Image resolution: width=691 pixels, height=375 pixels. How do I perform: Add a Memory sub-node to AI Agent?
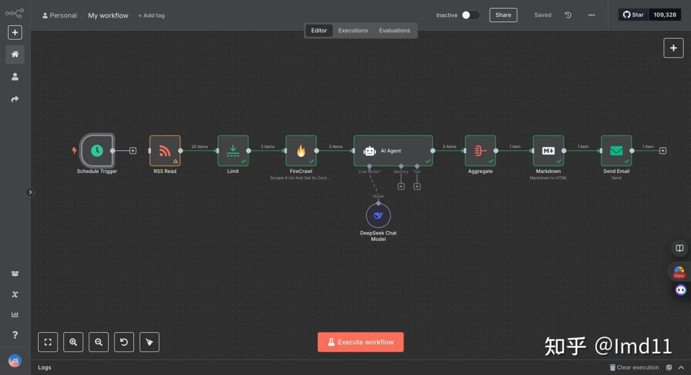point(401,187)
